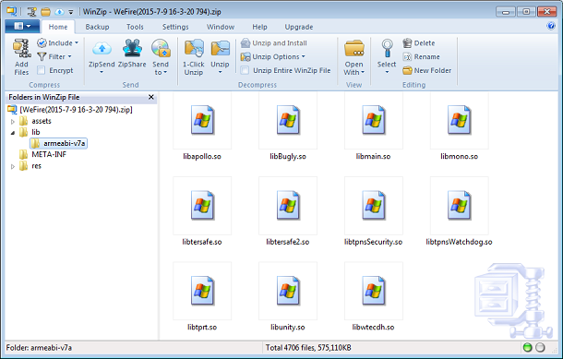Click the green status indicator light
The image size is (563, 359).
coord(527,348)
